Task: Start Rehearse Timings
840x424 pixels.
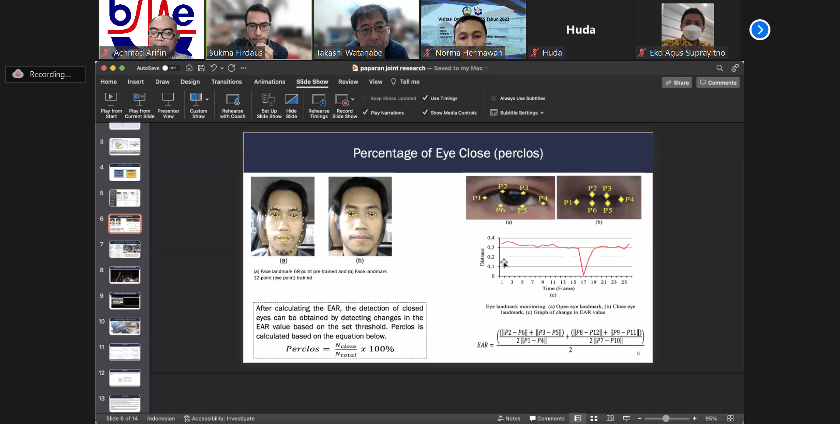Action: pos(318,100)
